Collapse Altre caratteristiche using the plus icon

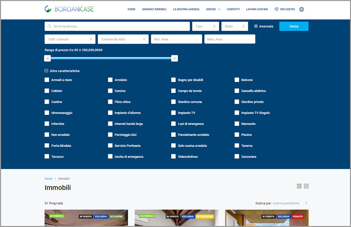pyautogui.click(x=46, y=71)
